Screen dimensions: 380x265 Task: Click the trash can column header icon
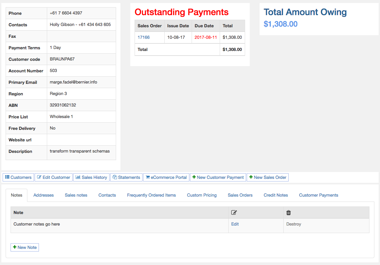pos(289,213)
